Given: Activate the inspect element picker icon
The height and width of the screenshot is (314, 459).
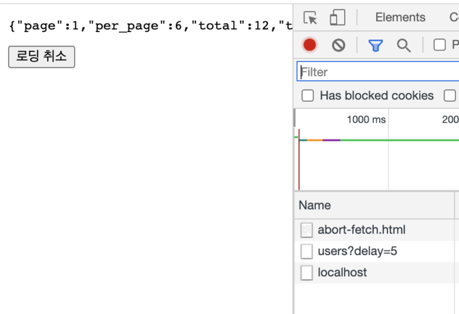Looking at the screenshot, I should (x=310, y=18).
